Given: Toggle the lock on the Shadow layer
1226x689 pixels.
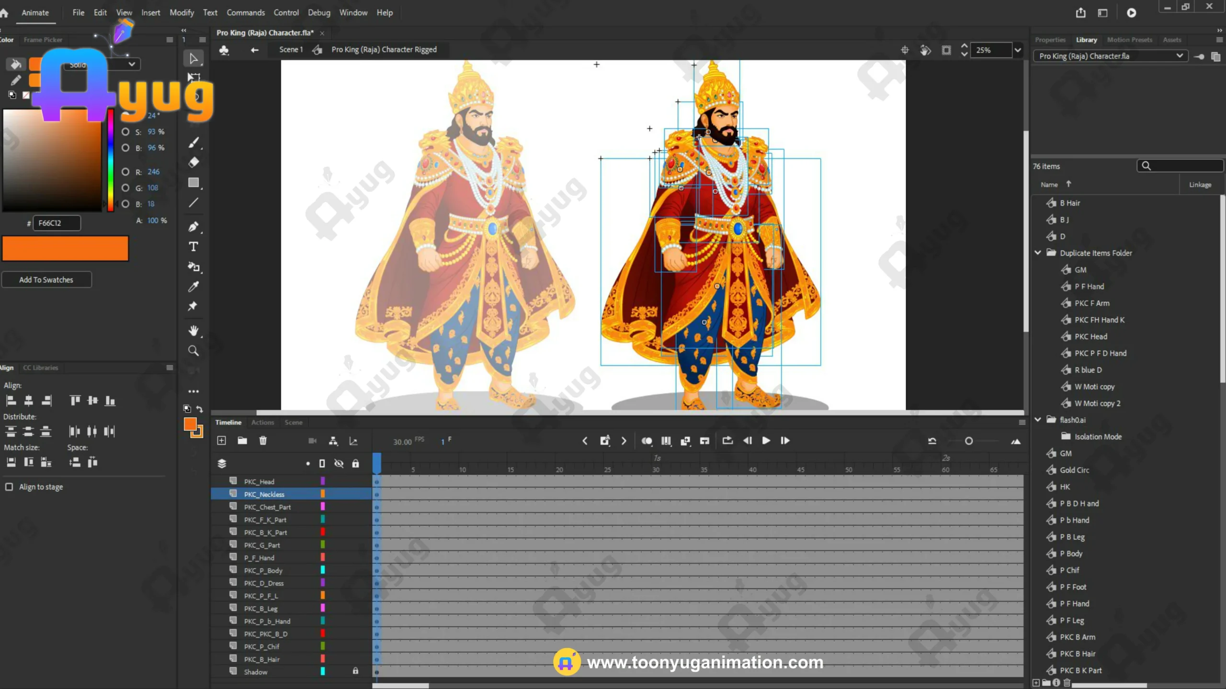Looking at the screenshot, I should click(355, 671).
